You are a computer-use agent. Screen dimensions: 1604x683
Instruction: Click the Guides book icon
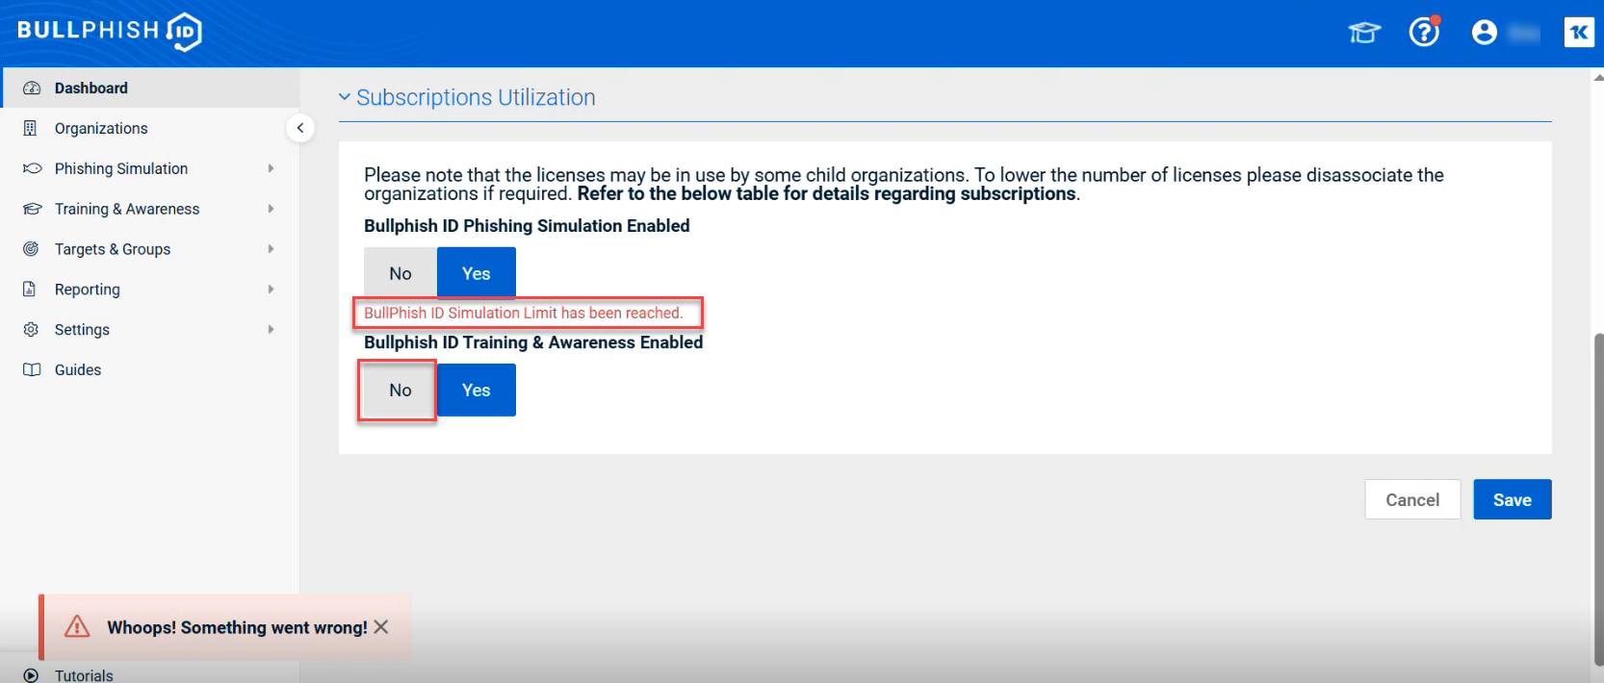[32, 370]
